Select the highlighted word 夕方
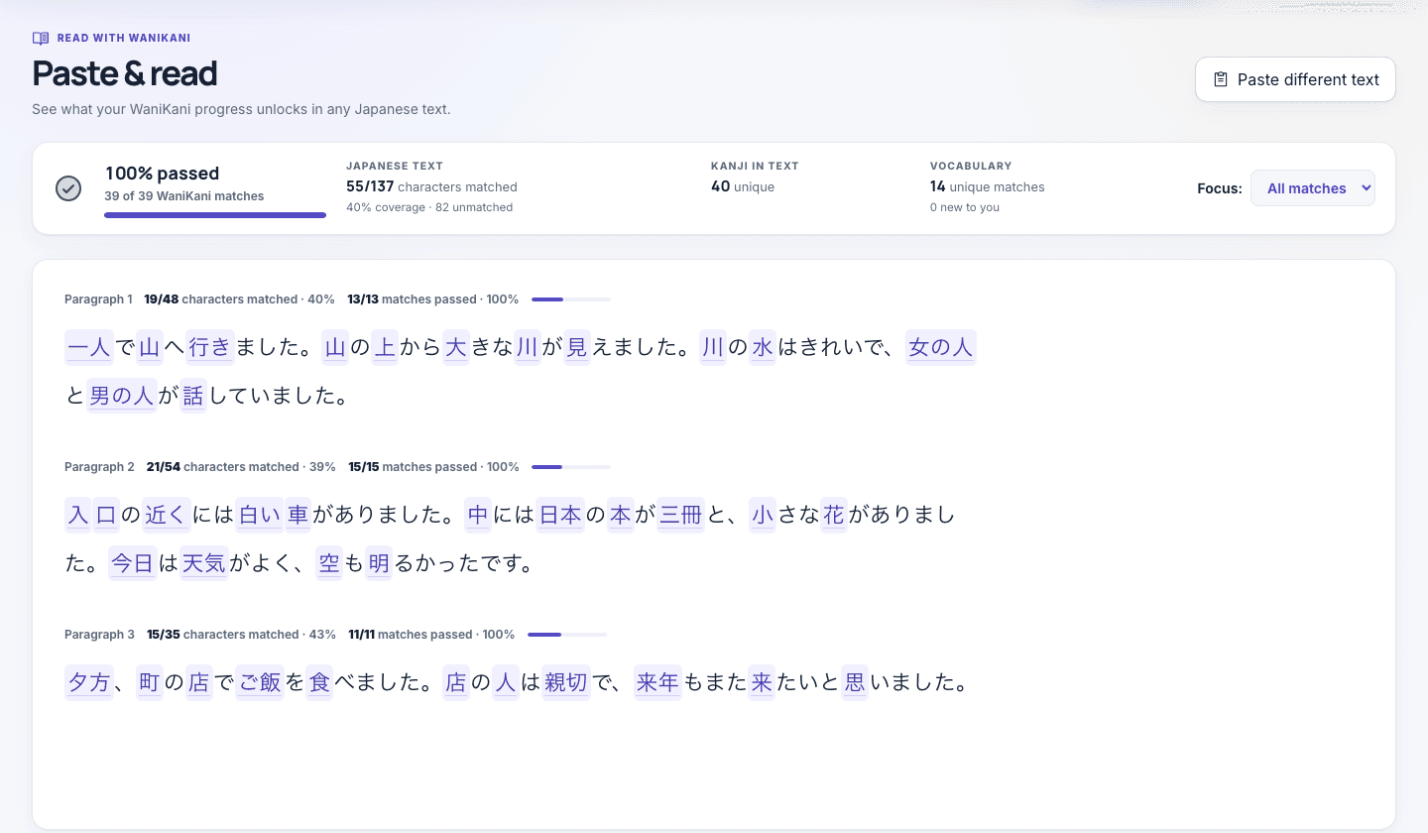This screenshot has height=833, width=1428. [89, 682]
